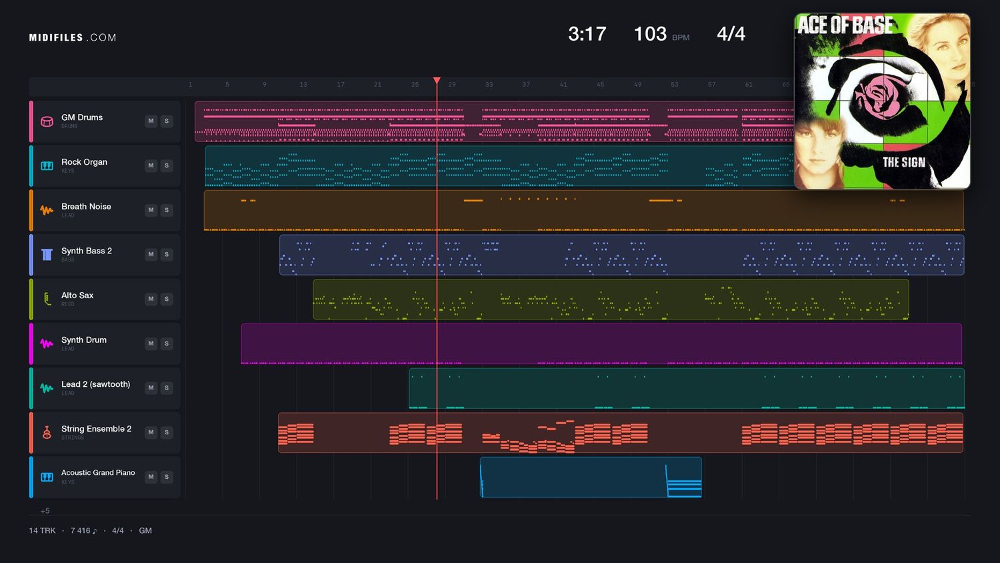The image size is (1000, 563).
Task: Mute the Synth Drum track
Action: click(151, 344)
